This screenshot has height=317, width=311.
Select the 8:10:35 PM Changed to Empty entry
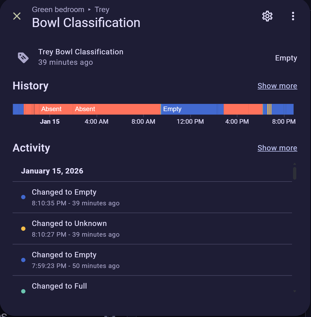pos(76,197)
